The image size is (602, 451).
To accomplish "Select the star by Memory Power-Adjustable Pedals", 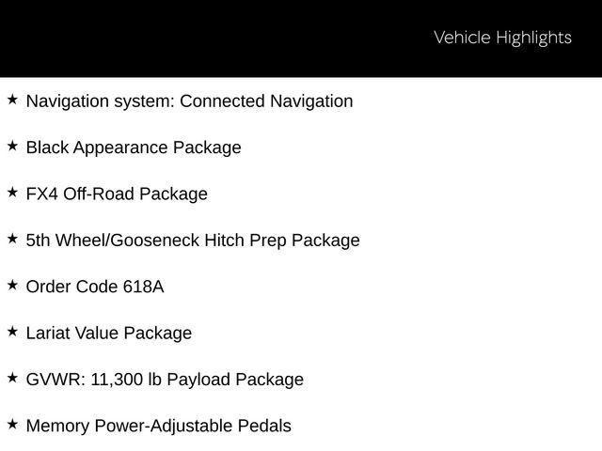I will pos(12,425).
